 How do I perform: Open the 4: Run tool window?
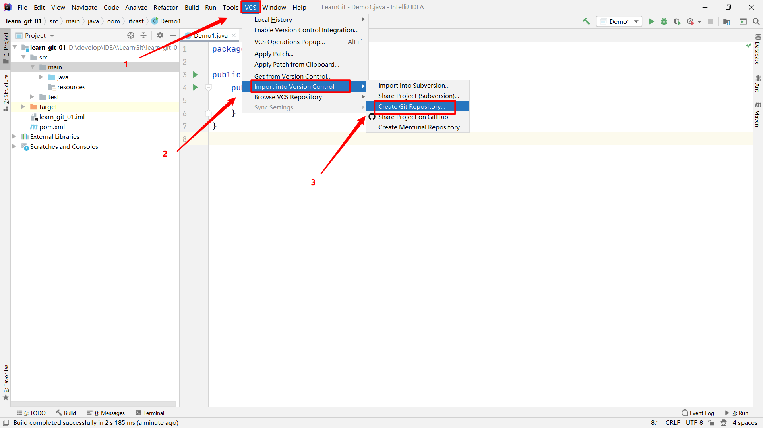tap(736, 413)
